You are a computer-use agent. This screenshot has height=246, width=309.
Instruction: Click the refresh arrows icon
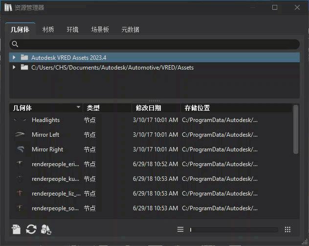click(31, 229)
